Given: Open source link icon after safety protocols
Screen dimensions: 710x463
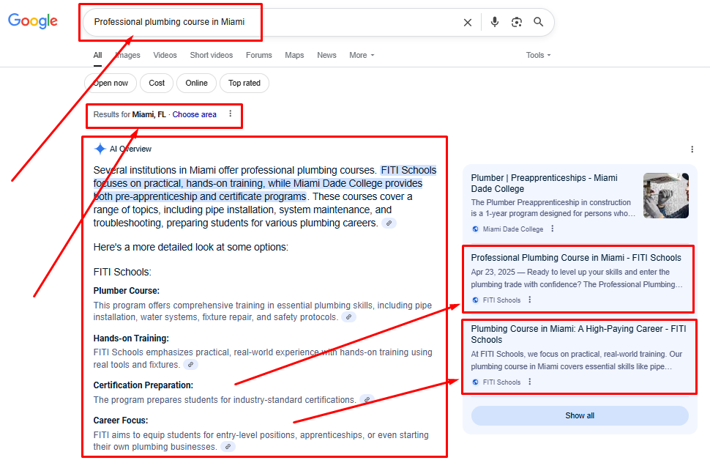Looking at the screenshot, I should 348,317.
